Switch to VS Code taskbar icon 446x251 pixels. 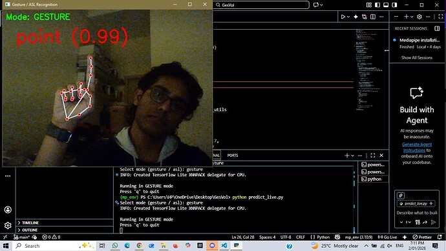224,246
